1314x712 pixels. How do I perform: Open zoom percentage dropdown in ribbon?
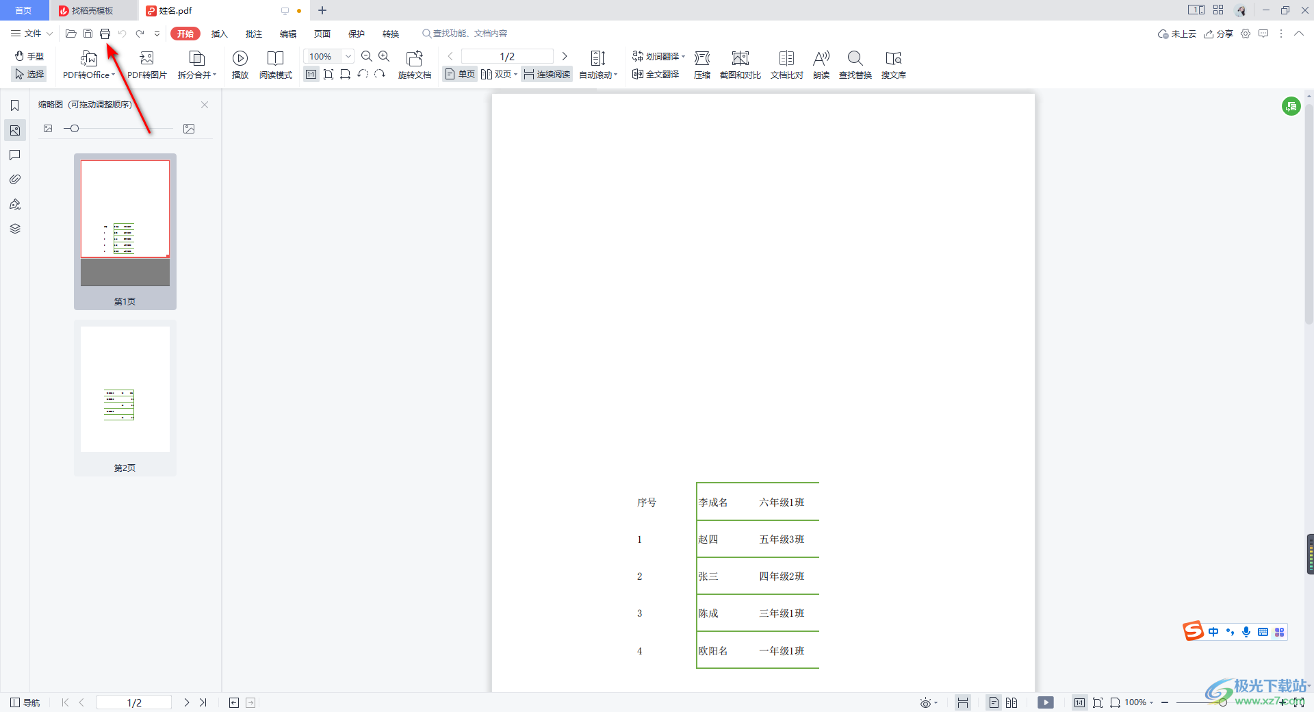pyautogui.click(x=348, y=56)
